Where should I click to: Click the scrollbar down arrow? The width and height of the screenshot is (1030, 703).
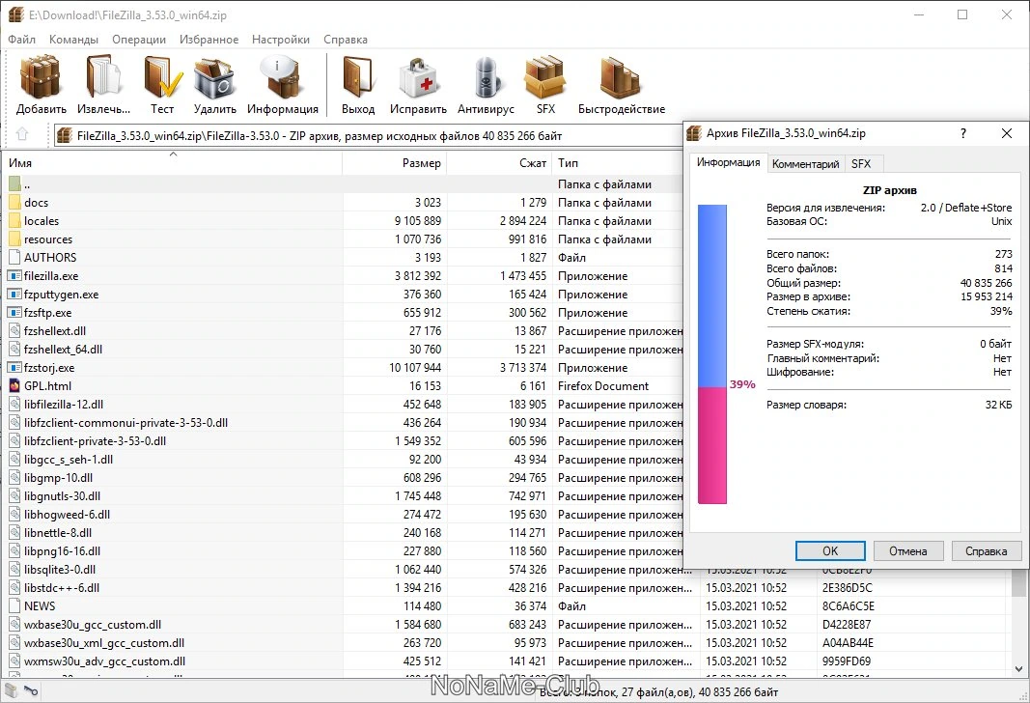coord(1018,669)
